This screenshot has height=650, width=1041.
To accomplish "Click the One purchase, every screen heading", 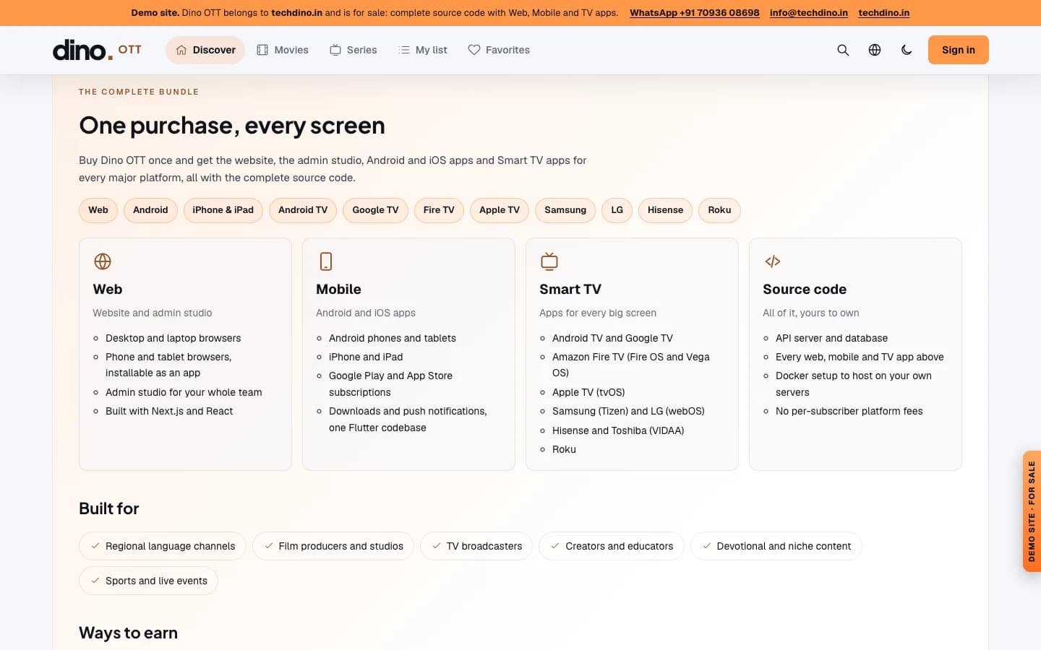I will 232,126.
